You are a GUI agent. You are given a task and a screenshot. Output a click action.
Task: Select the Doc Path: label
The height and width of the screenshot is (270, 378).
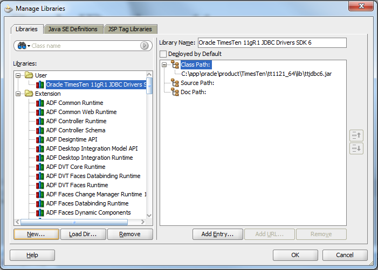tap(194, 92)
